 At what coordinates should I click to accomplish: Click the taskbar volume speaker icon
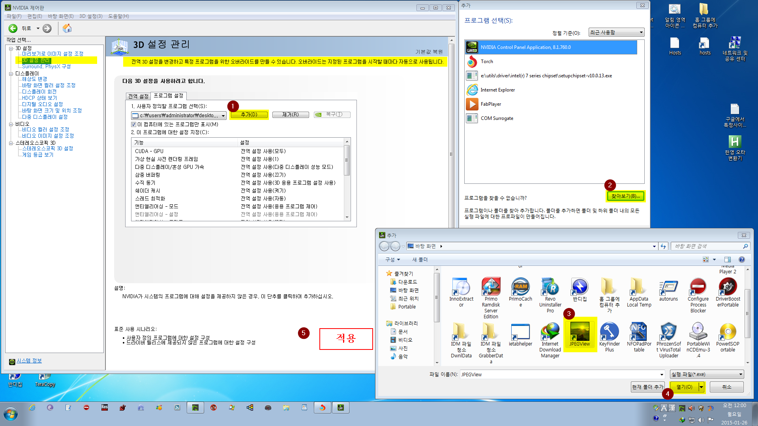click(x=701, y=420)
